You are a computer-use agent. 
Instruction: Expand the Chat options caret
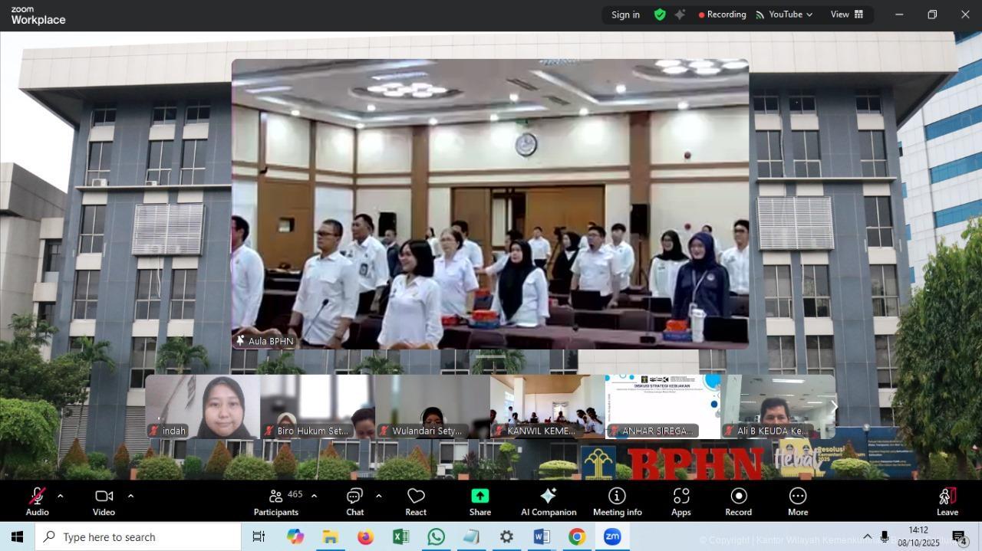click(x=378, y=496)
